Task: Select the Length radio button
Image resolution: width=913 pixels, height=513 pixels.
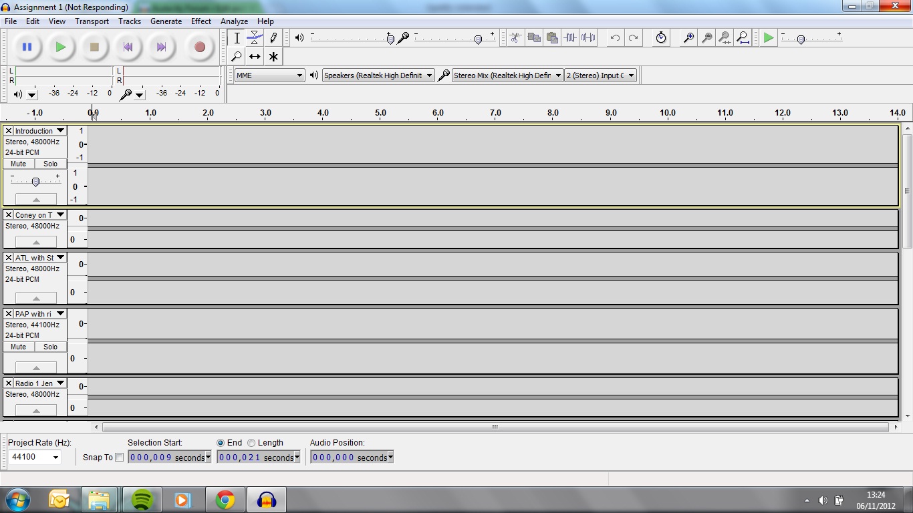Action: coord(251,442)
